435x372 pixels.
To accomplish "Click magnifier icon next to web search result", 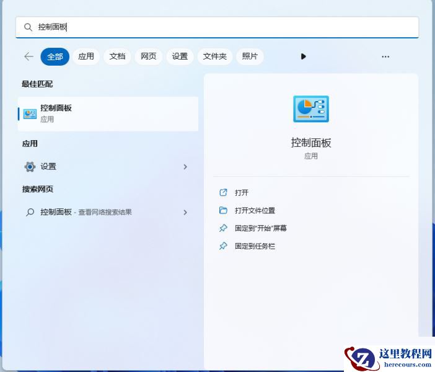I will pos(30,213).
